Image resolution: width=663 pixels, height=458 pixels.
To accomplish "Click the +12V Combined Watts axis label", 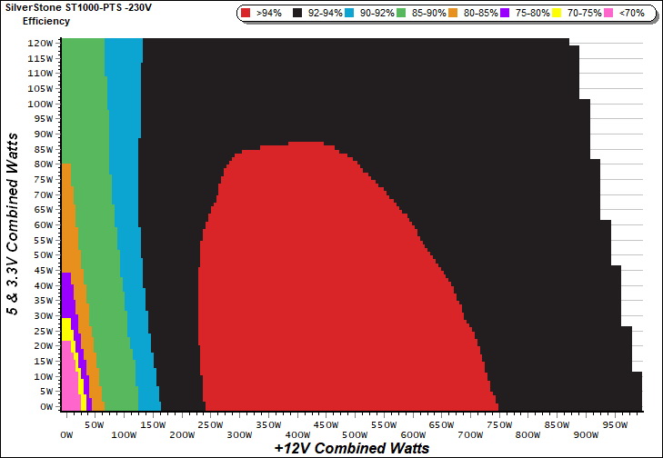I will 351,448.
